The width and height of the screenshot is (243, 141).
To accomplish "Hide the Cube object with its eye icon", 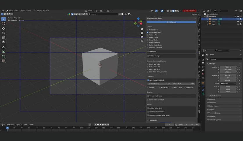I will click(x=238, y=22).
